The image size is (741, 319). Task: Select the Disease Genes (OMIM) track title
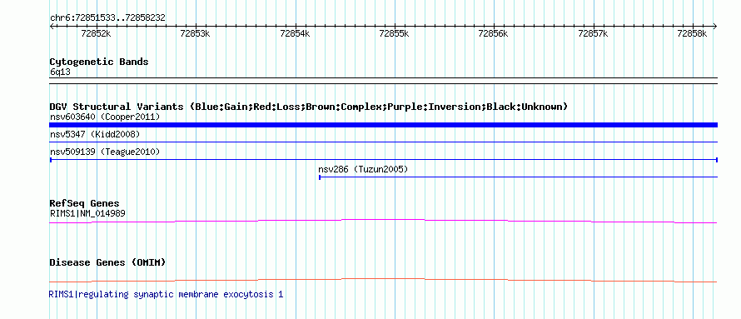107,262
